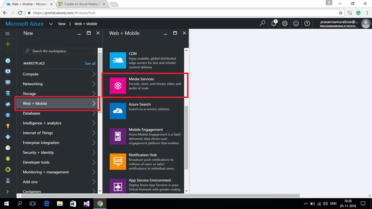
Task: Expand the Databases category
Action: click(x=57, y=113)
